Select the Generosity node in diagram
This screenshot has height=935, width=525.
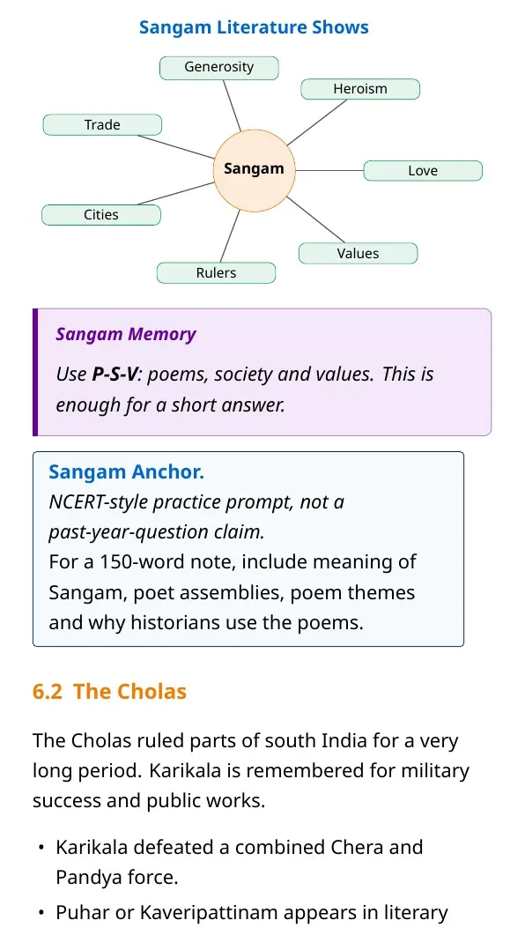(x=218, y=67)
